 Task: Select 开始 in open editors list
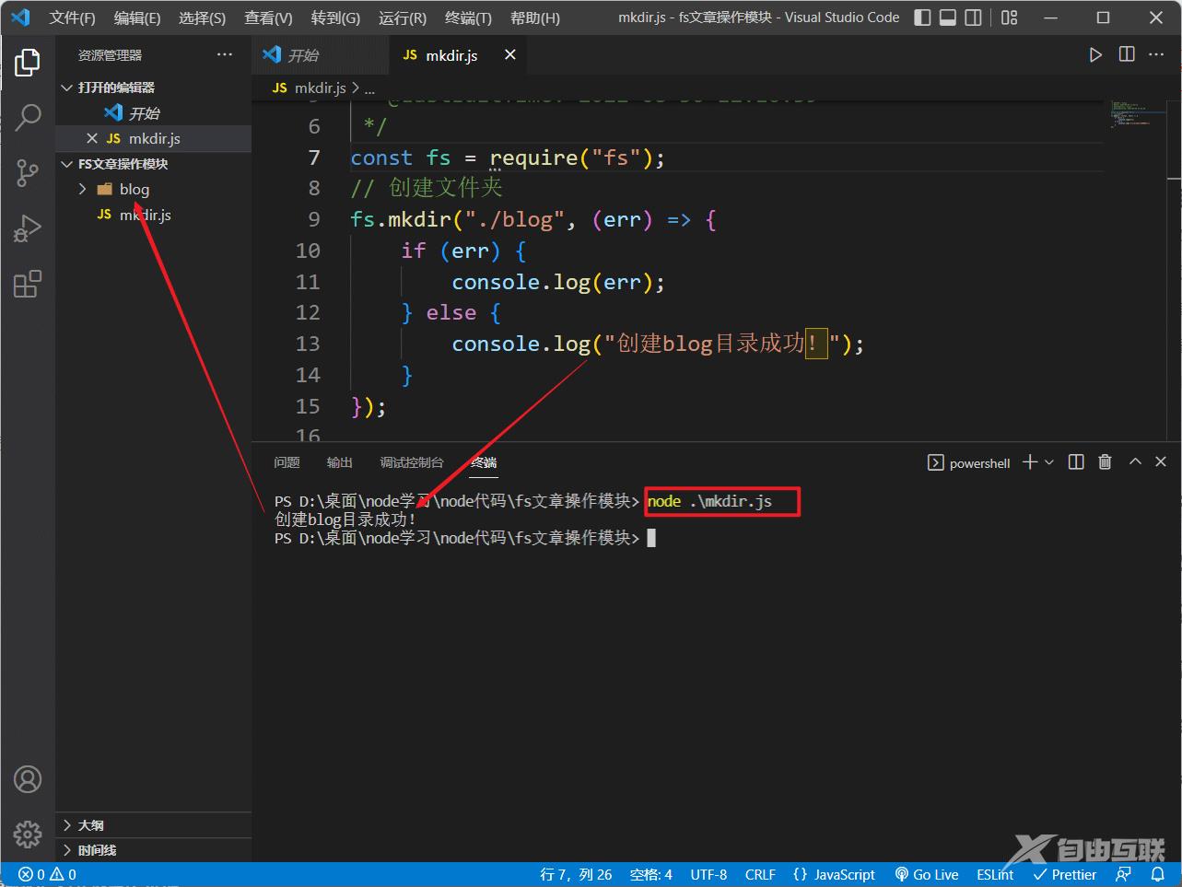coord(153,112)
